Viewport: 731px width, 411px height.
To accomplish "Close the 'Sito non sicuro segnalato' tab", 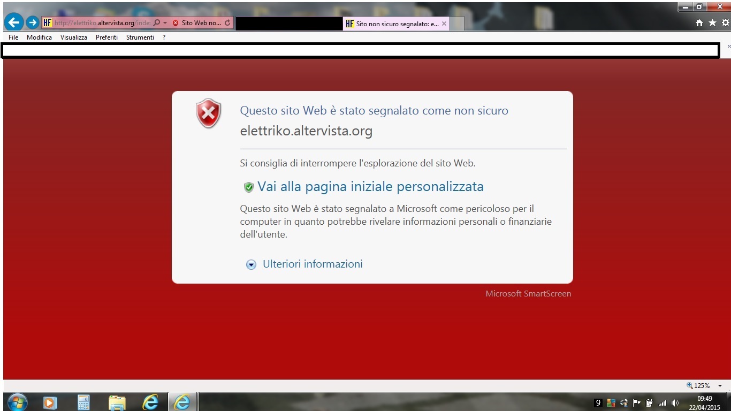I will pyautogui.click(x=444, y=24).
